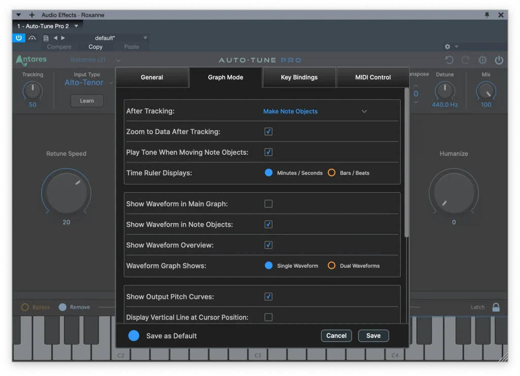Image resolution: width=520 pixels, height=376 pixels.
Task: Go to previous preset with left arrow
Action: click(55, 38)
